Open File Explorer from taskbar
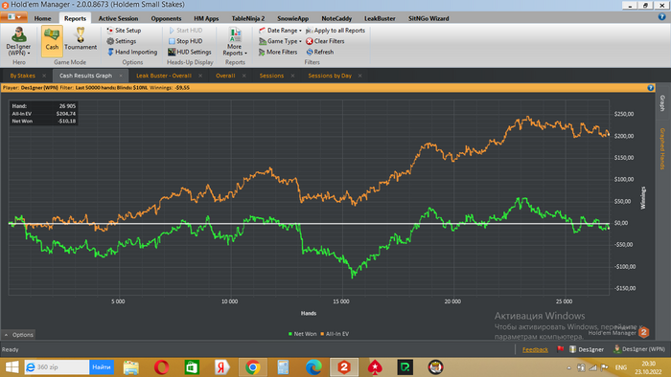This screenshot has width=671, height=377. (x=131, y=367)
